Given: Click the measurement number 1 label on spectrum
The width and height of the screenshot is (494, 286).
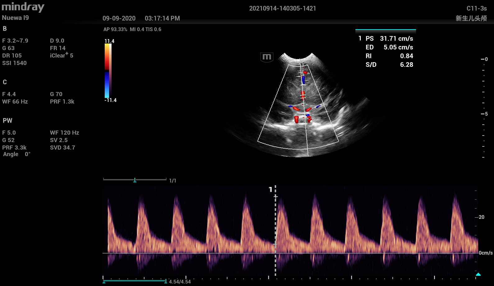Looking at the screenshot, I should (270, 190).
